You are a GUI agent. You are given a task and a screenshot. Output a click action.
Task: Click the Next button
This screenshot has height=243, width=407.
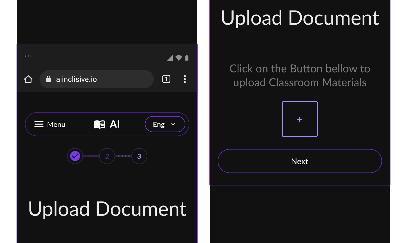(300, 161)
